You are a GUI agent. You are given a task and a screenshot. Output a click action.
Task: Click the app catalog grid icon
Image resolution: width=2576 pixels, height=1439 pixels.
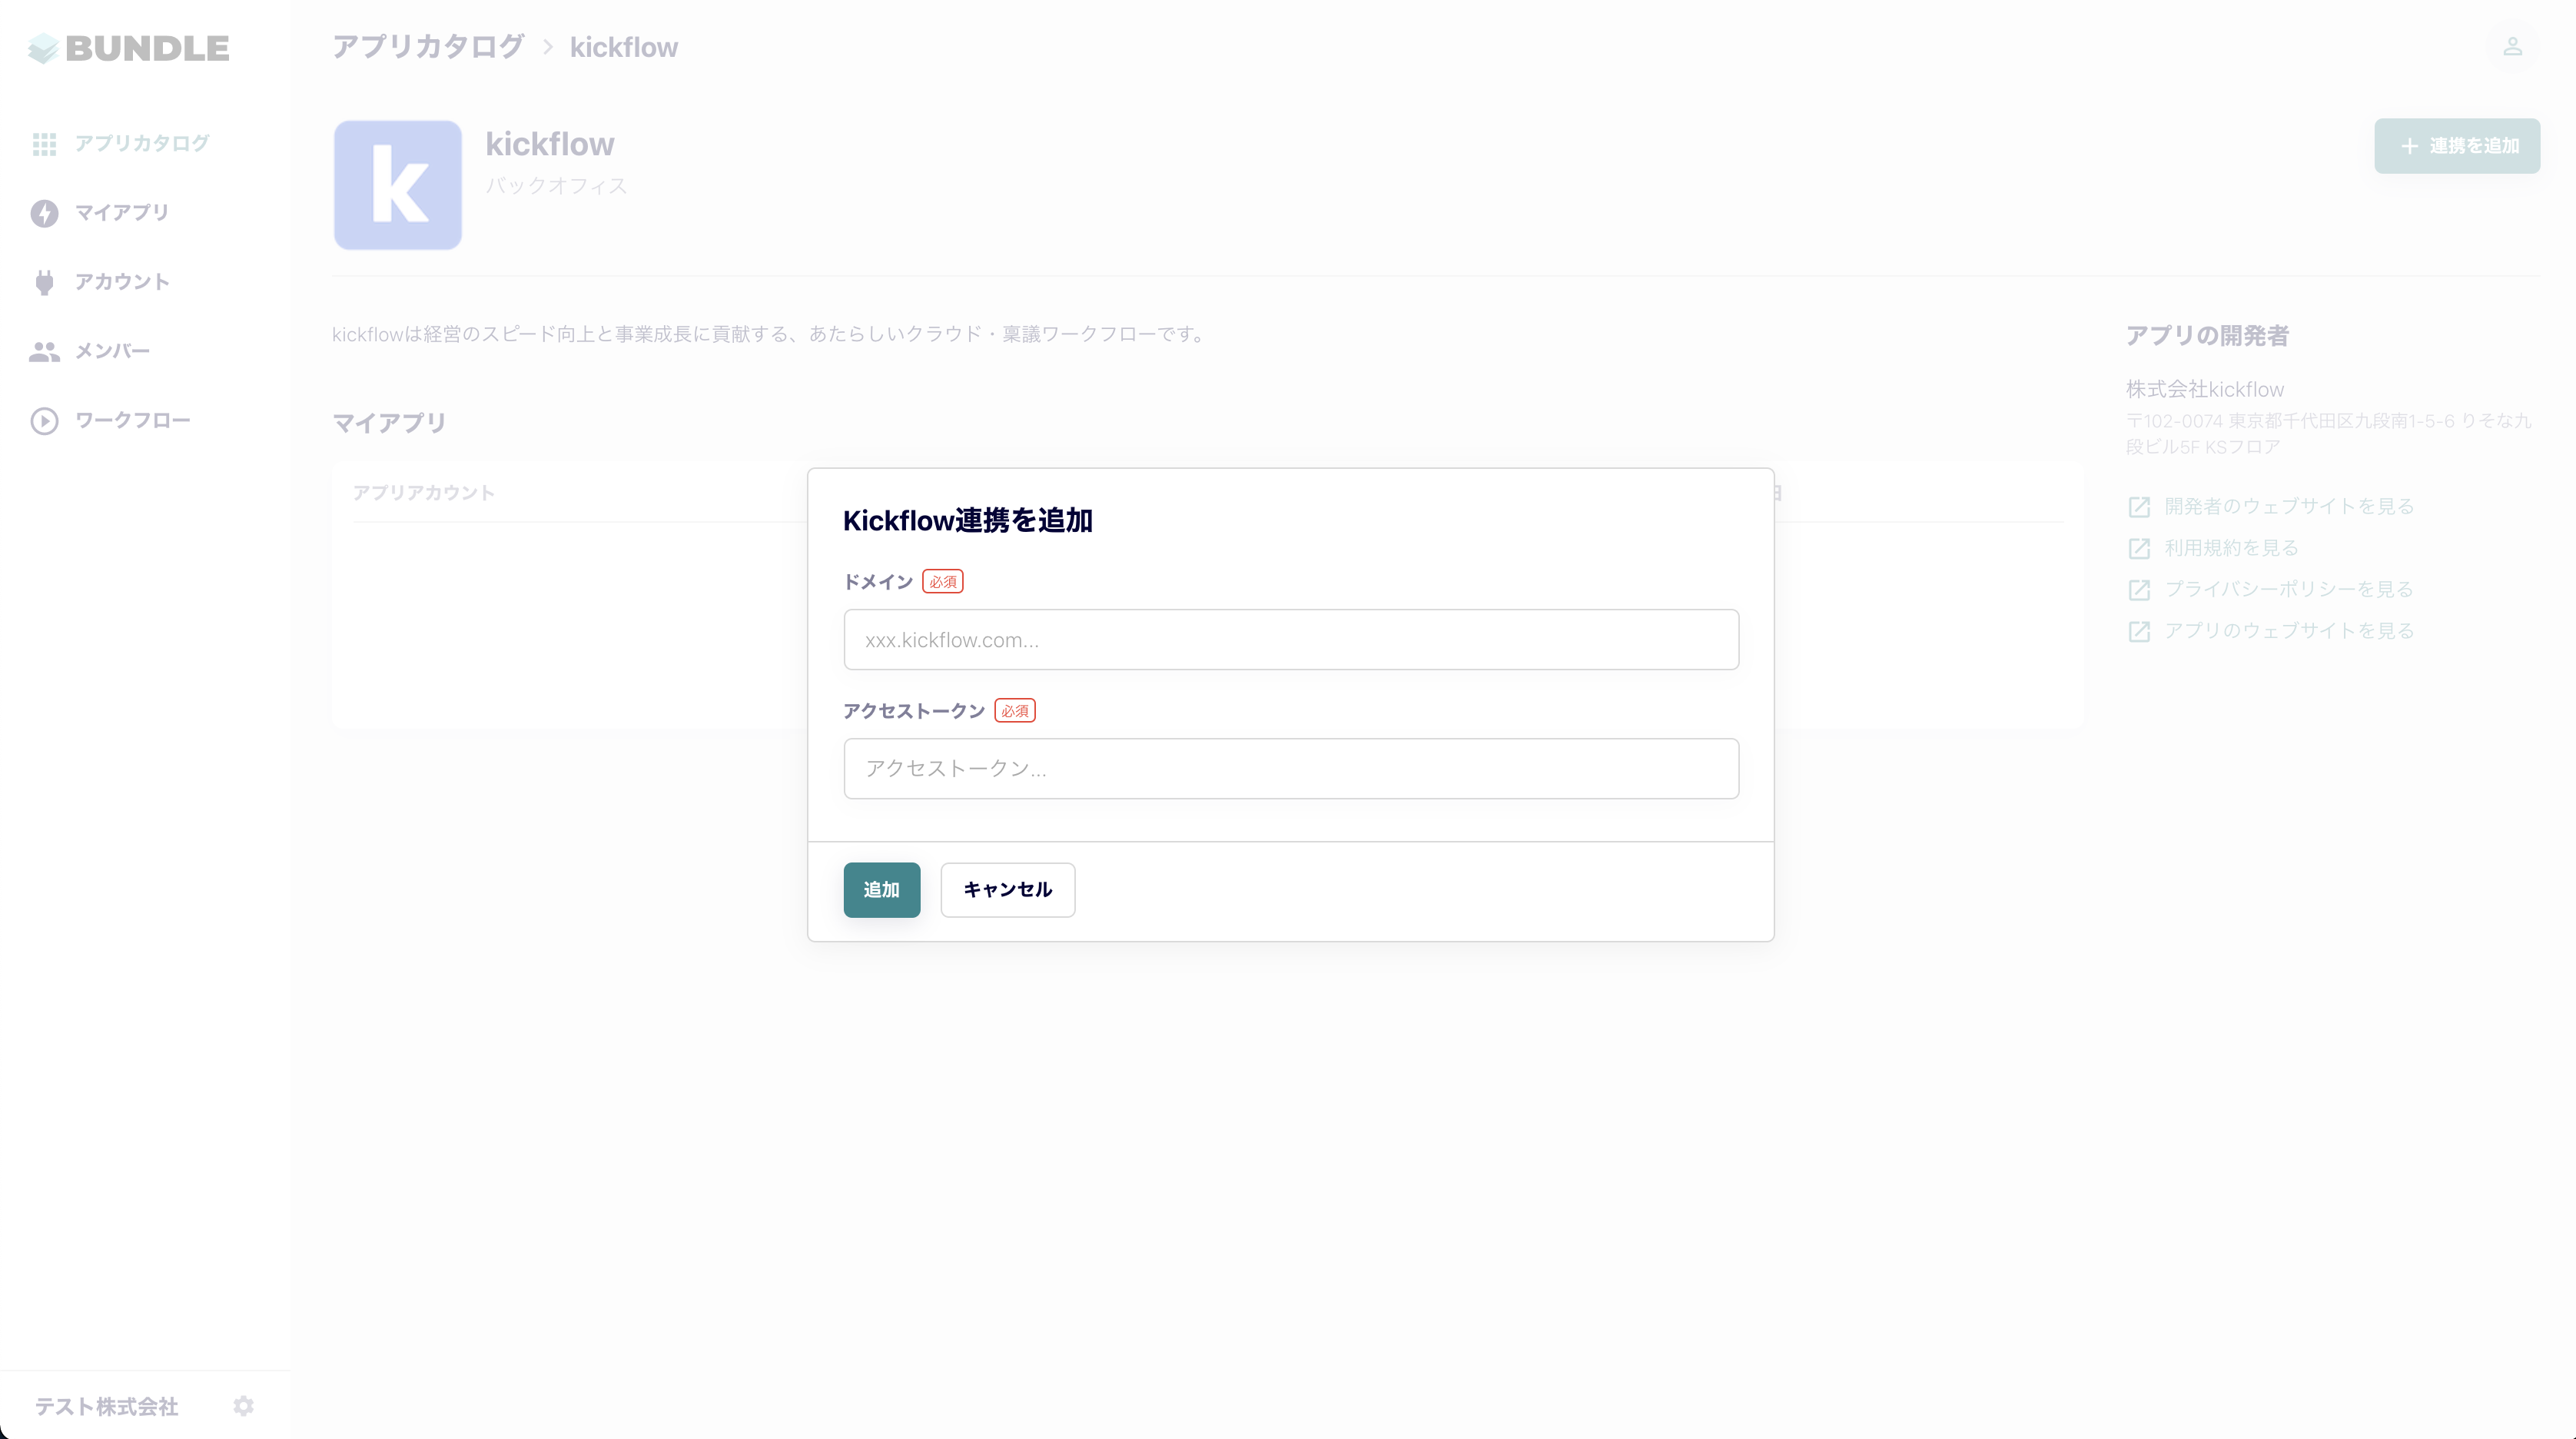tap(44, 144)
